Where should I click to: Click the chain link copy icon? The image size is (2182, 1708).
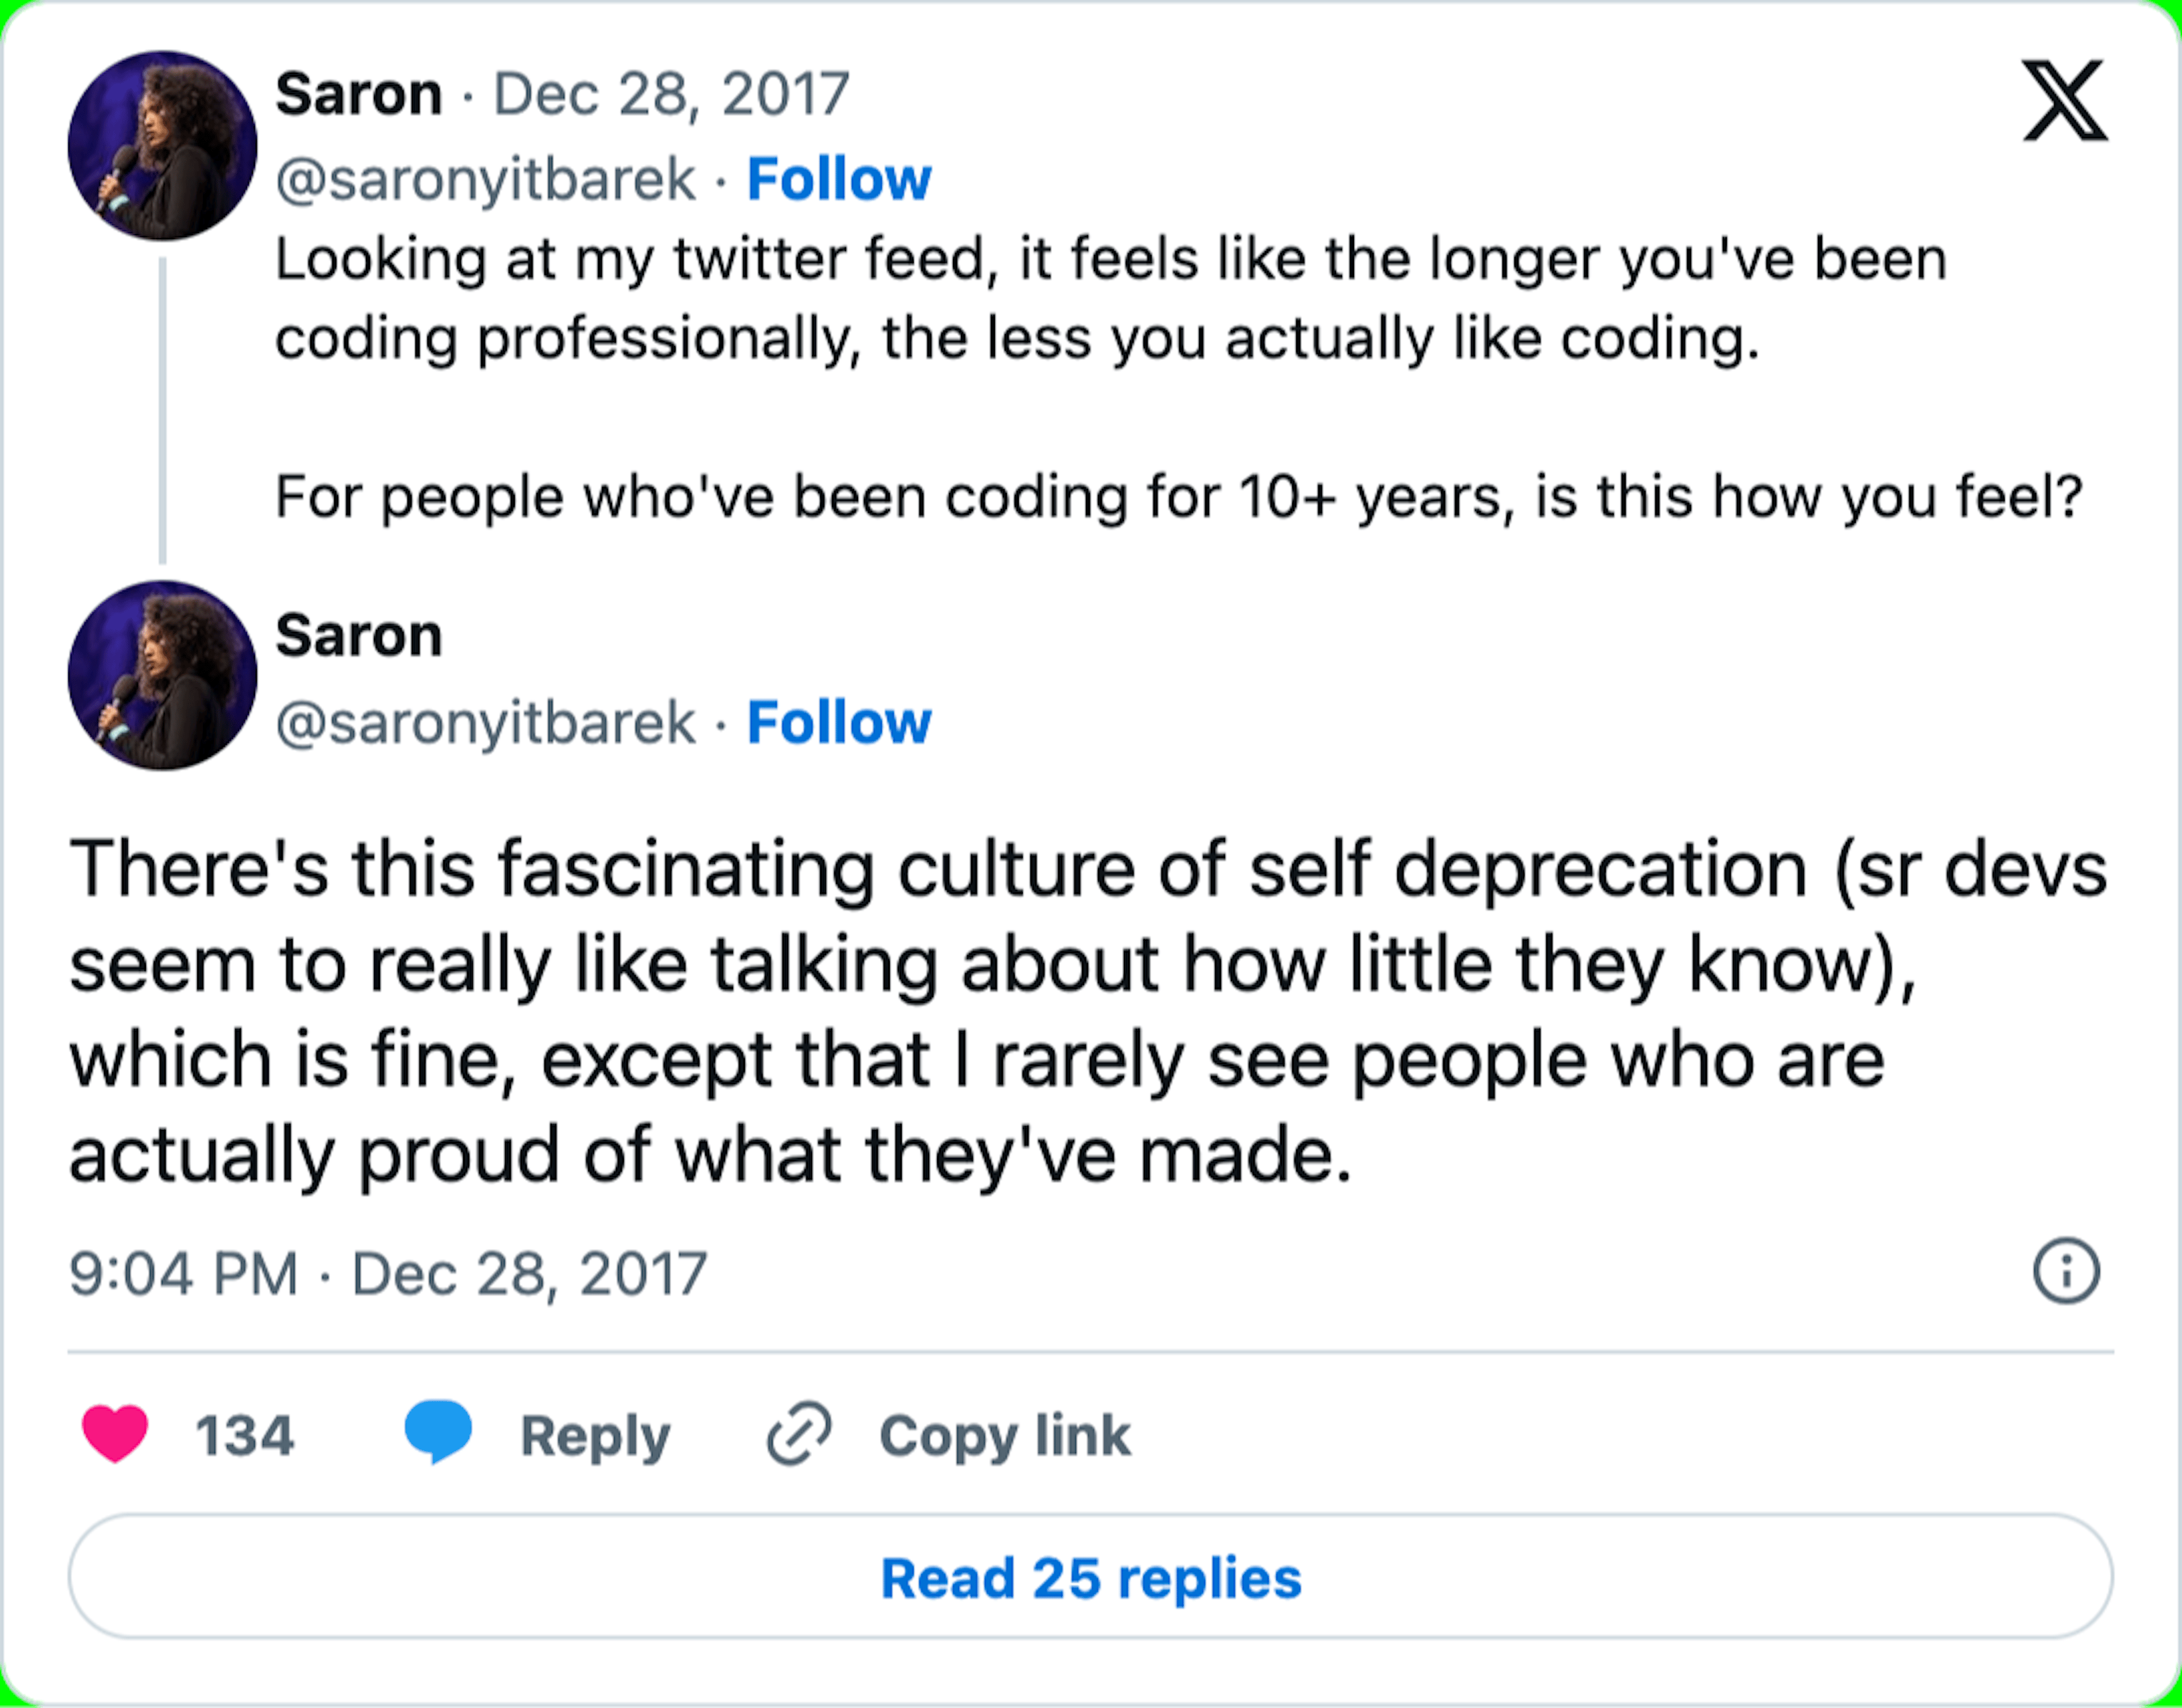[x=799, y=1434]
